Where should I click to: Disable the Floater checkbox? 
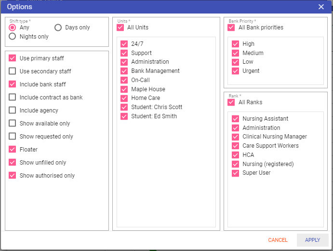coord(13,150)
